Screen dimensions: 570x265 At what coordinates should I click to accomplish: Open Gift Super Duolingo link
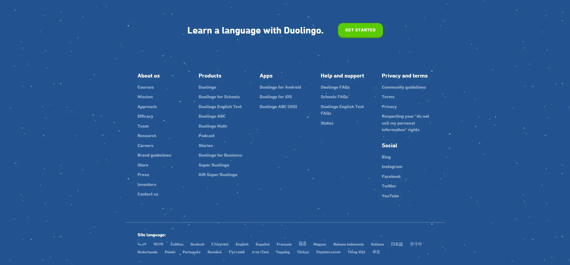[x=218, y=175]
